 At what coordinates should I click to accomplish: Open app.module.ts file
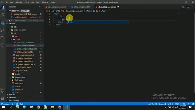coord(22,71)
